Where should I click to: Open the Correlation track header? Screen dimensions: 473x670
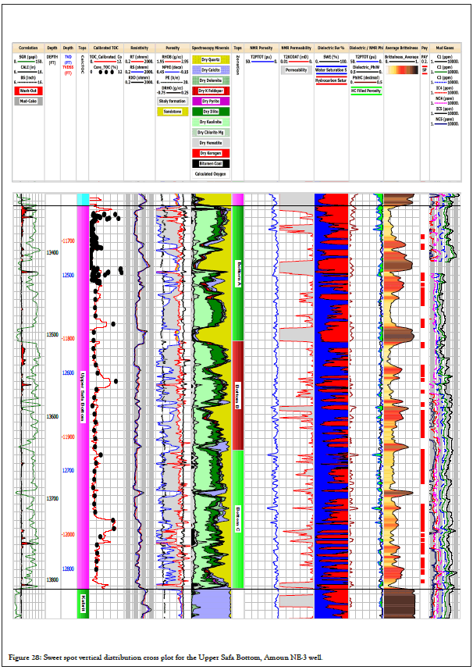pos(29,48)
